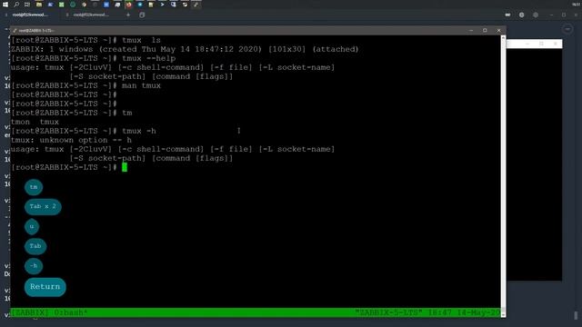Minimize the ZABBIX-5-LTS terminal window
This screenshot has width=582, height=327.
coord(471,30)
